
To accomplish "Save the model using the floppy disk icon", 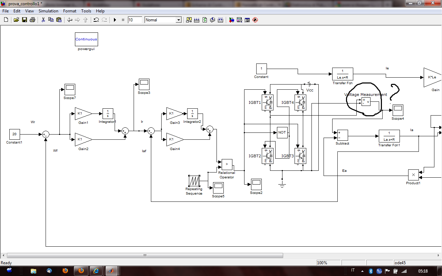I will click(x=25, y=20).
